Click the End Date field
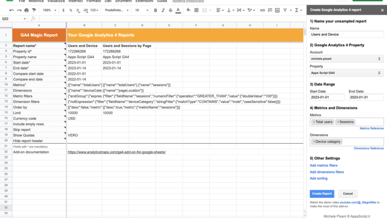 pyautogui.click(x=366, y=97)
